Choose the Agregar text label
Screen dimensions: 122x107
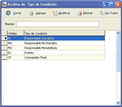click(41, 13)
